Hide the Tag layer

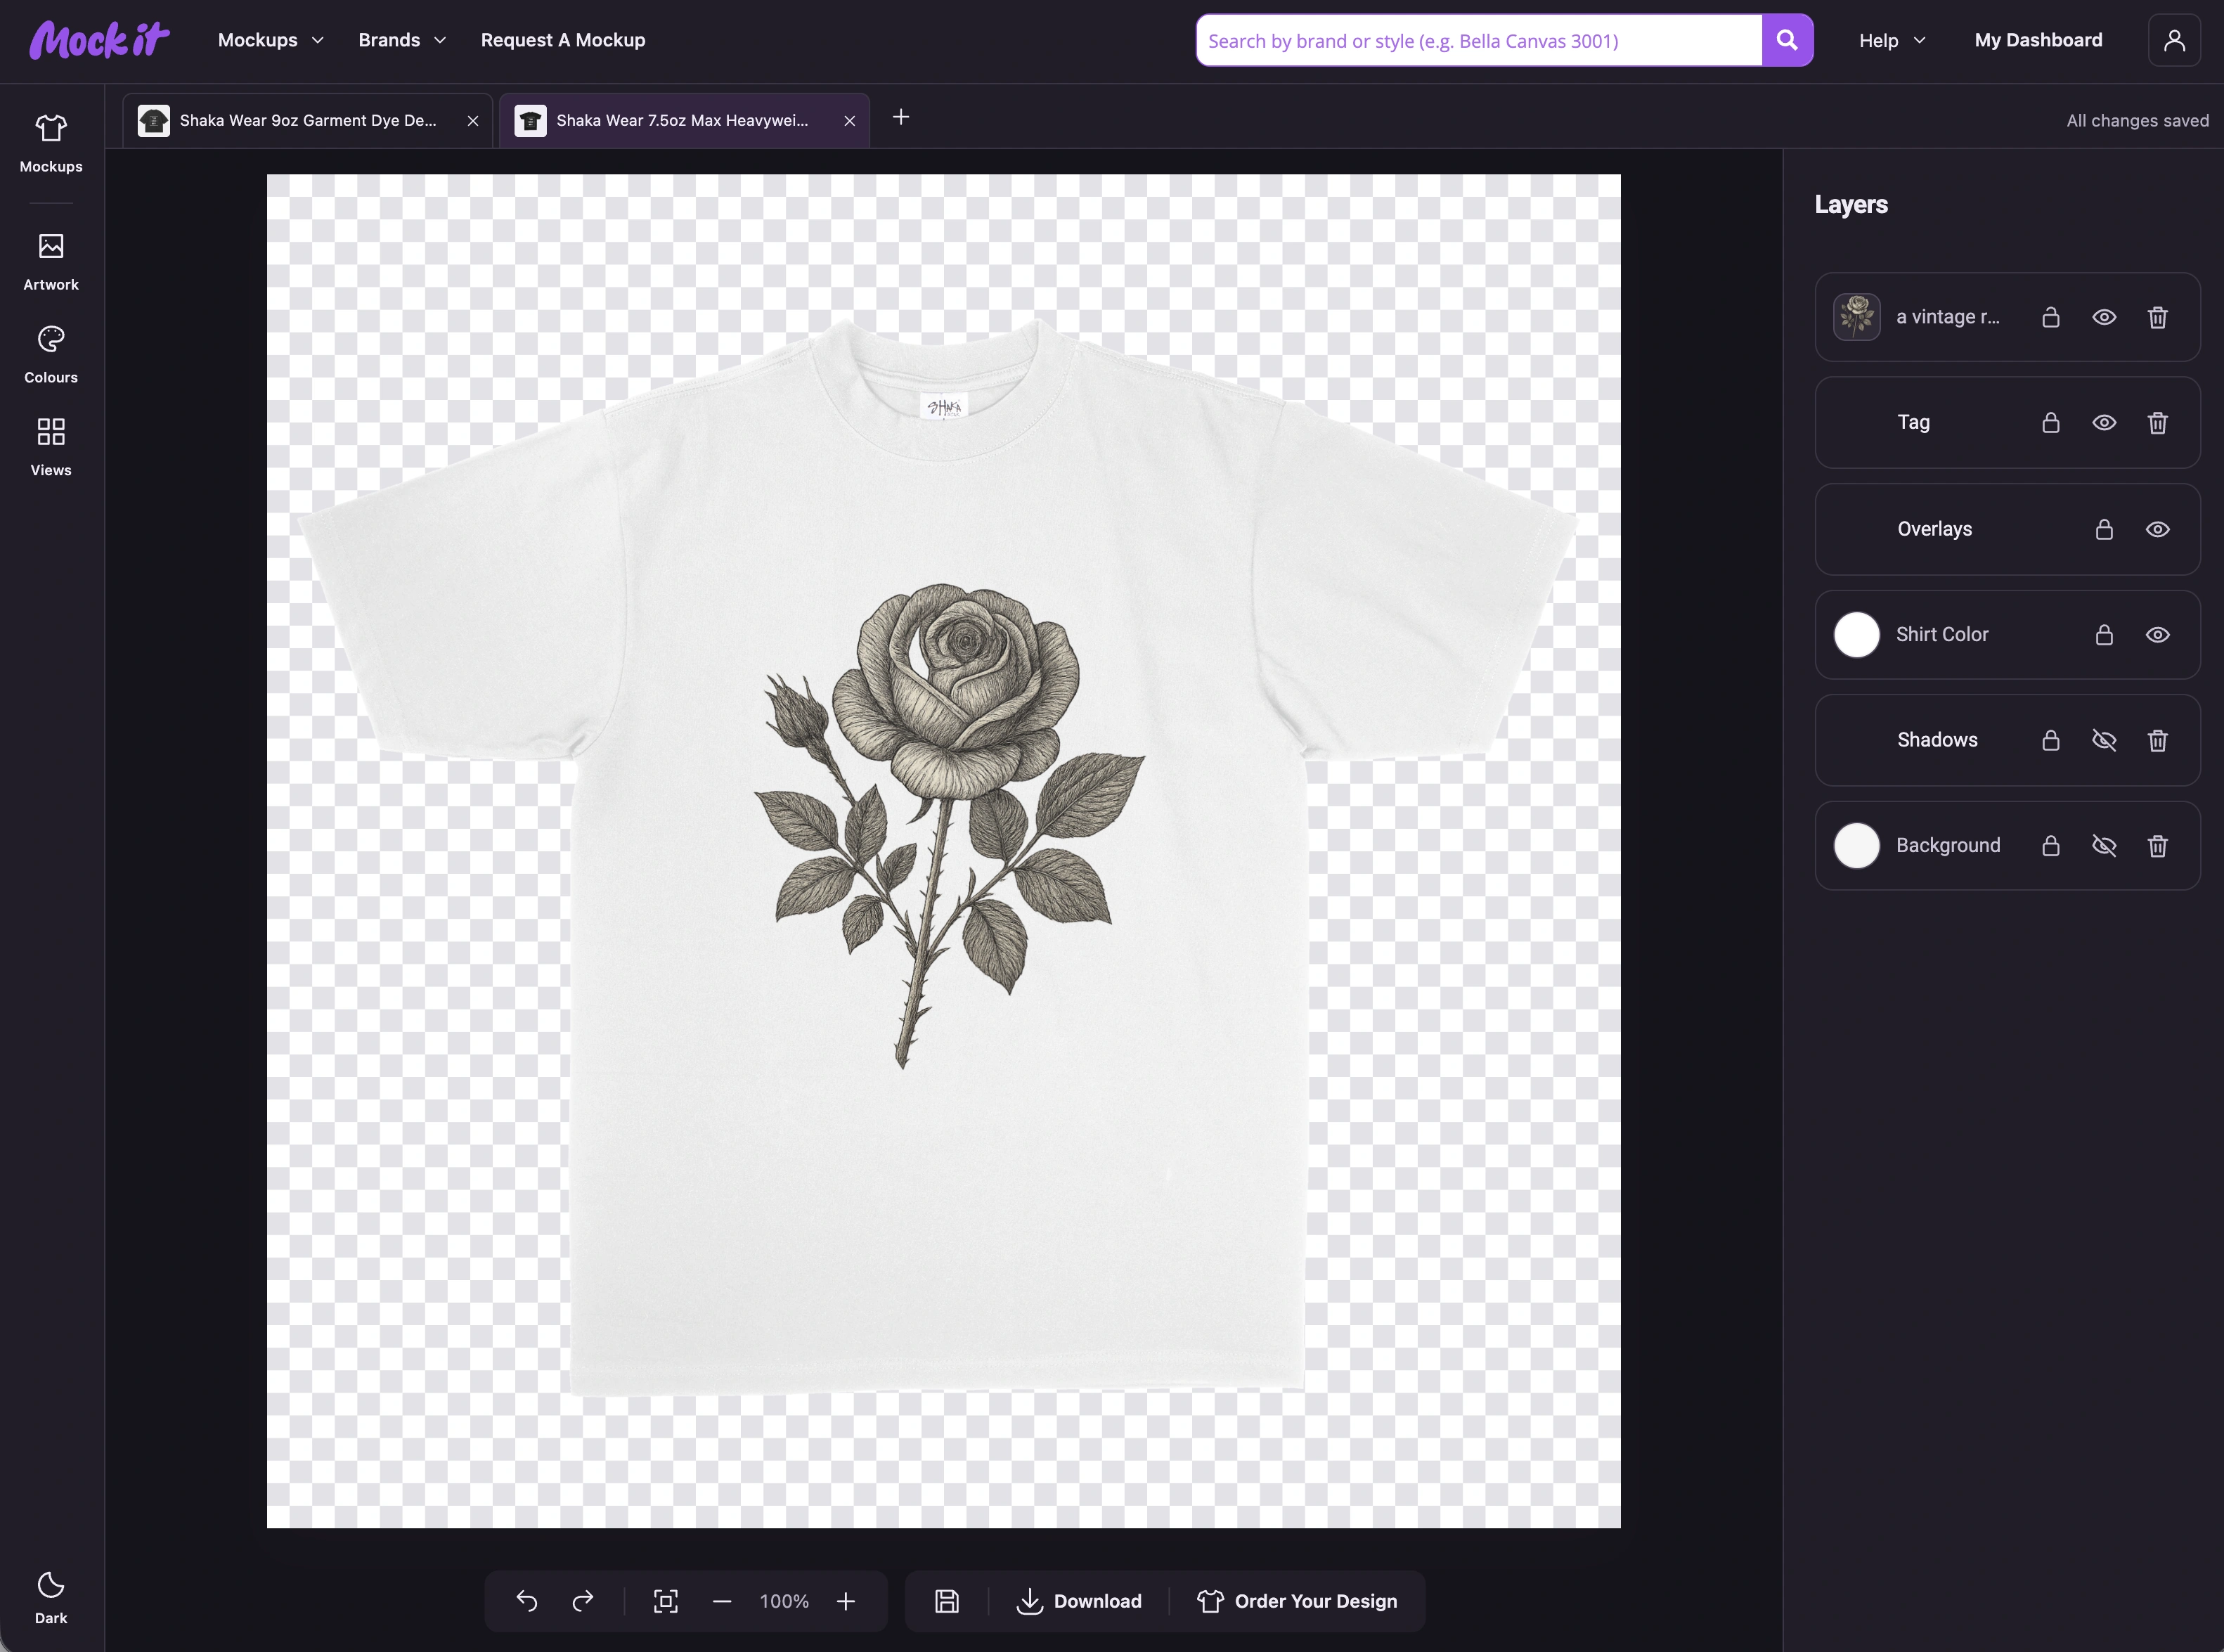coord(2104,423)
